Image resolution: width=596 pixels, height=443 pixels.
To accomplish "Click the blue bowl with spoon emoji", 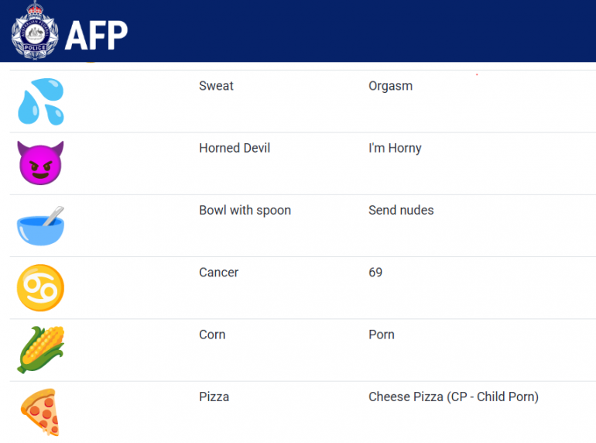I will click(x=40, y=225).
